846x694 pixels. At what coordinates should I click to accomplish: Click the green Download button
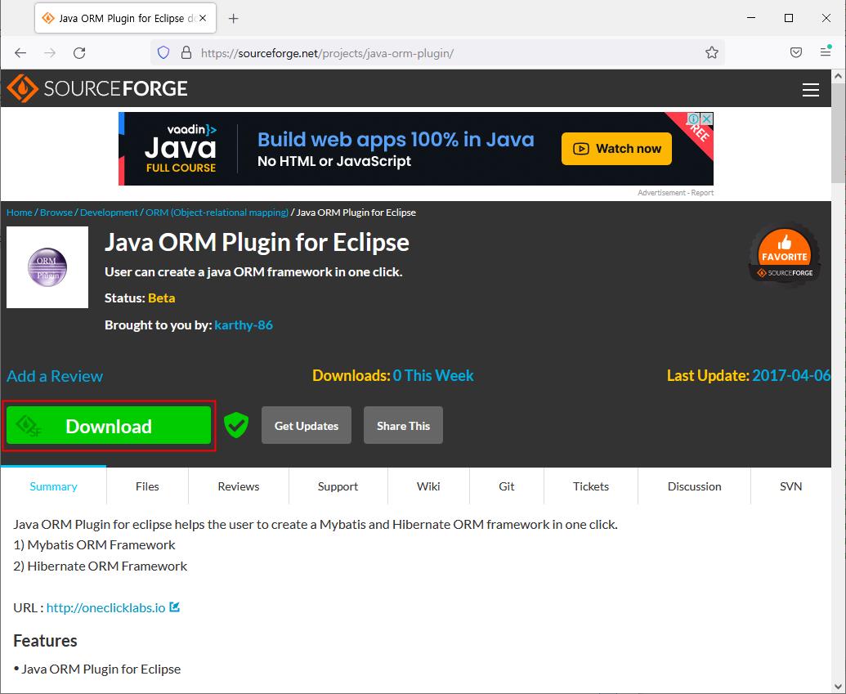(109, 426)
